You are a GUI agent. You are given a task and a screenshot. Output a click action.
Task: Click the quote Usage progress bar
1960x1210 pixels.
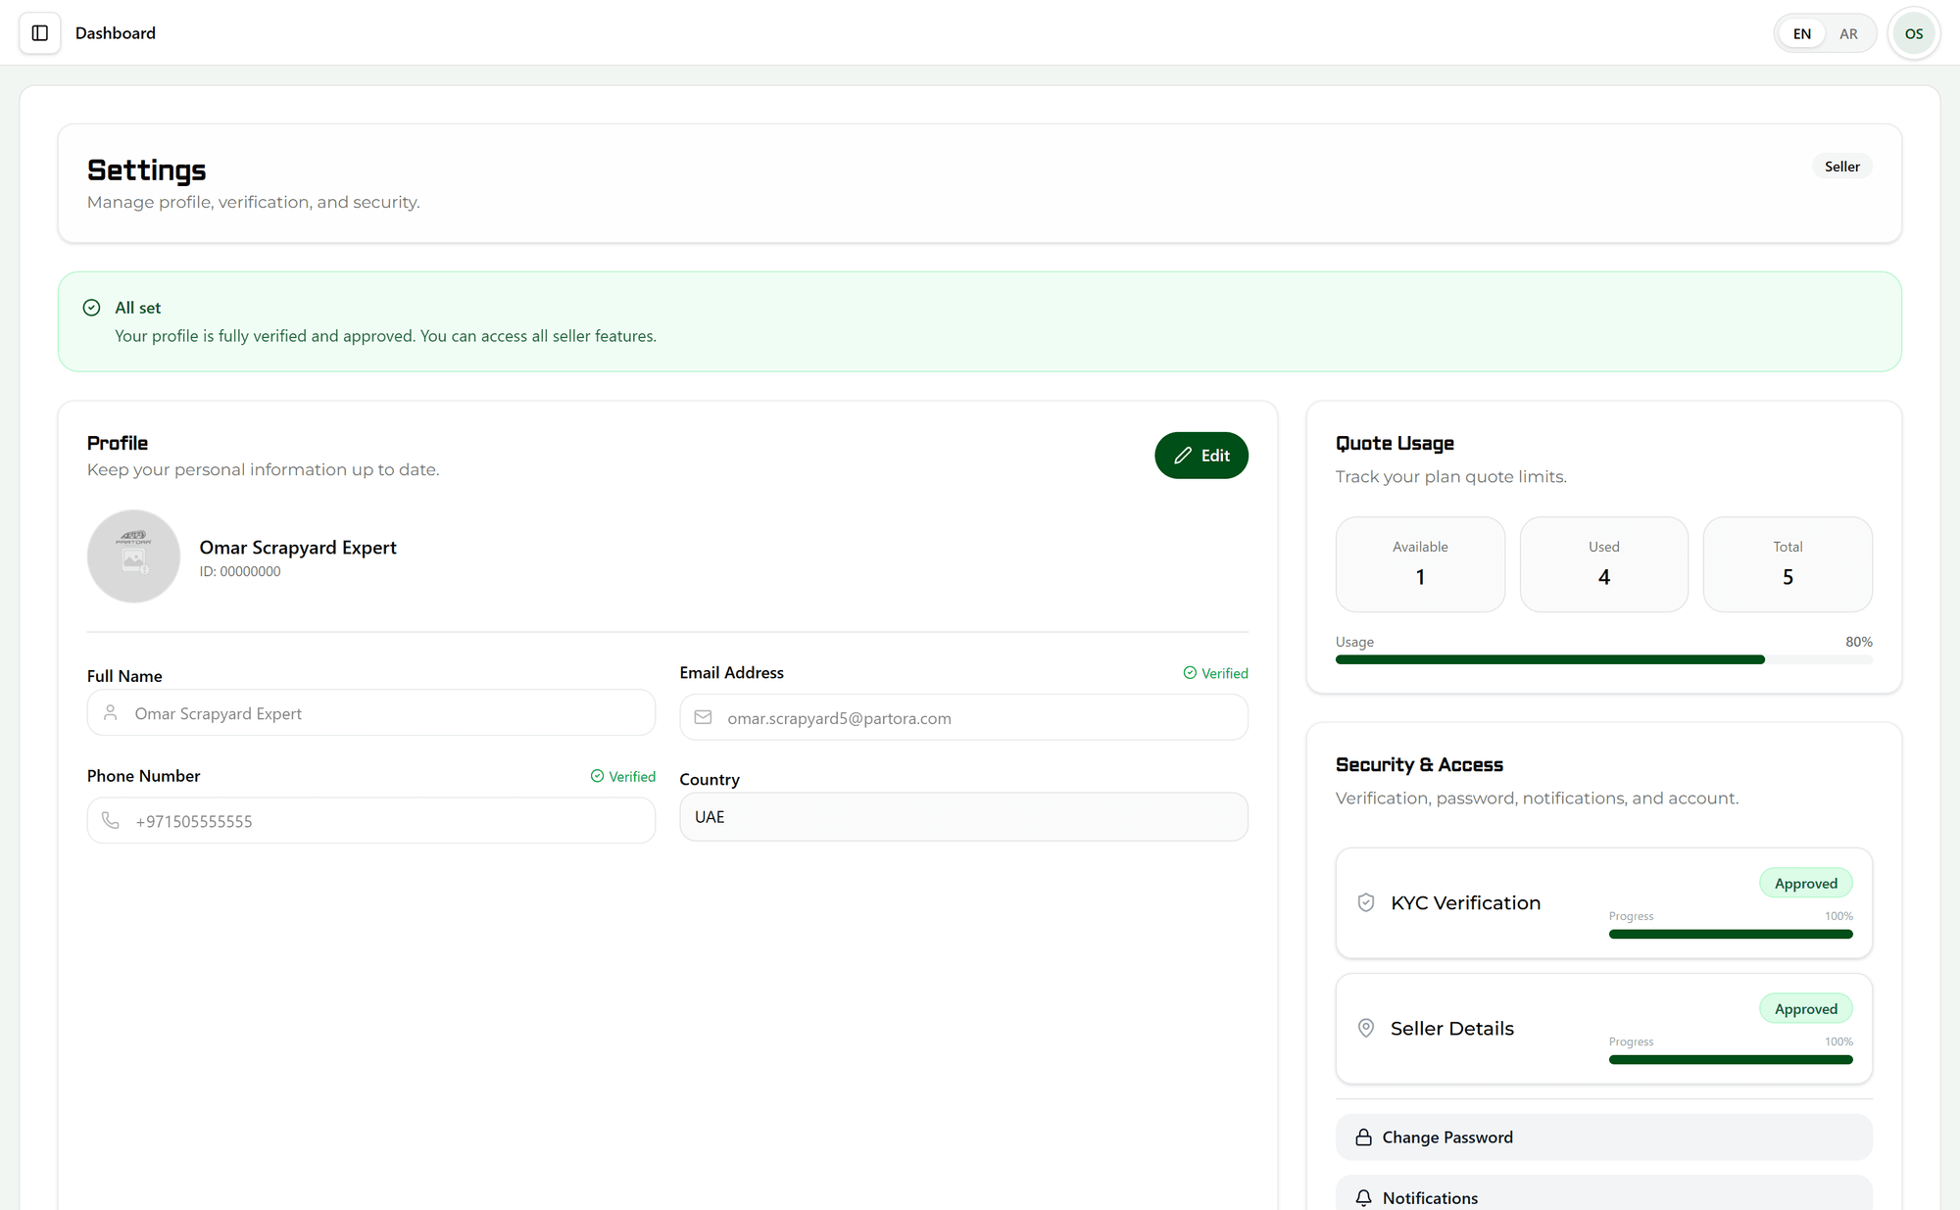click(x=1603, y=659)
